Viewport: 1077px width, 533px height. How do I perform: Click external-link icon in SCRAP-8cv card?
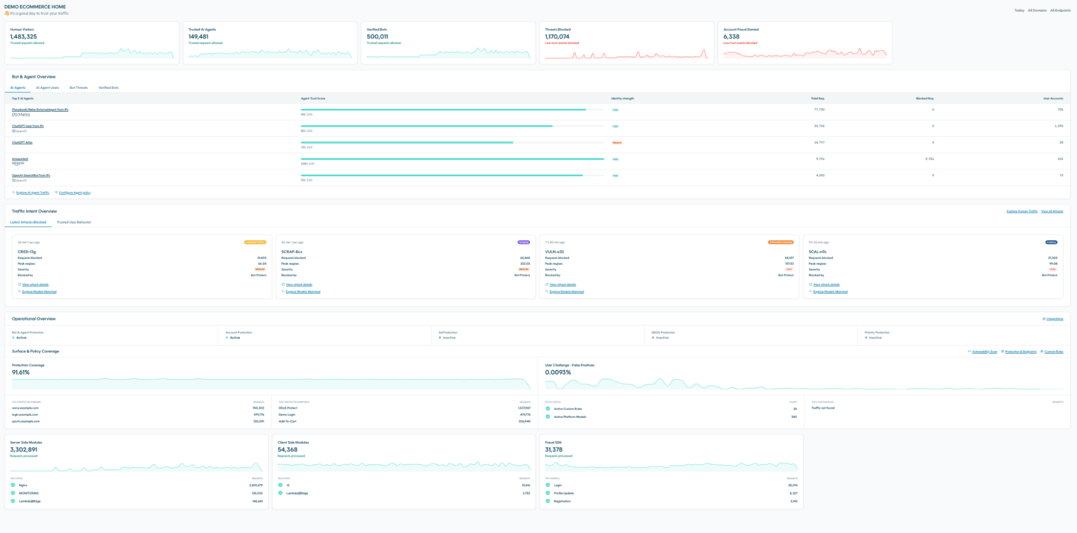point(283,285)
